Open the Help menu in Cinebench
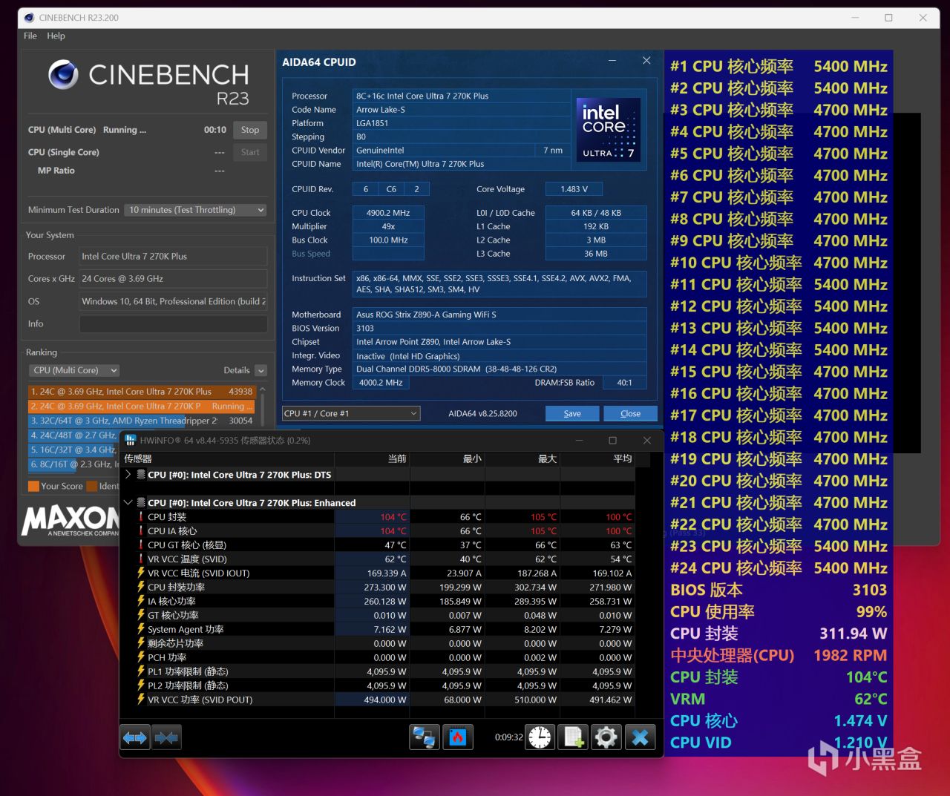Screen dimensions: 950x796 [56, 36]
